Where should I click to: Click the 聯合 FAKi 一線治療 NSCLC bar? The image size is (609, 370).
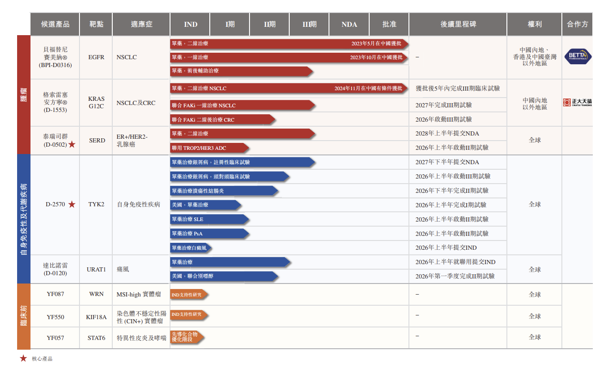[x=243, y=105]
